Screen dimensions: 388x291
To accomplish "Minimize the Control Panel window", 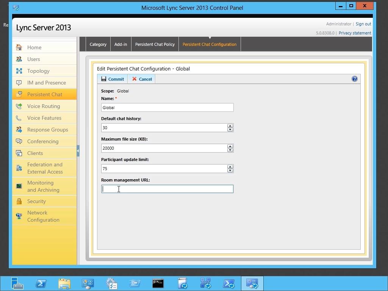I will [341, 6].
